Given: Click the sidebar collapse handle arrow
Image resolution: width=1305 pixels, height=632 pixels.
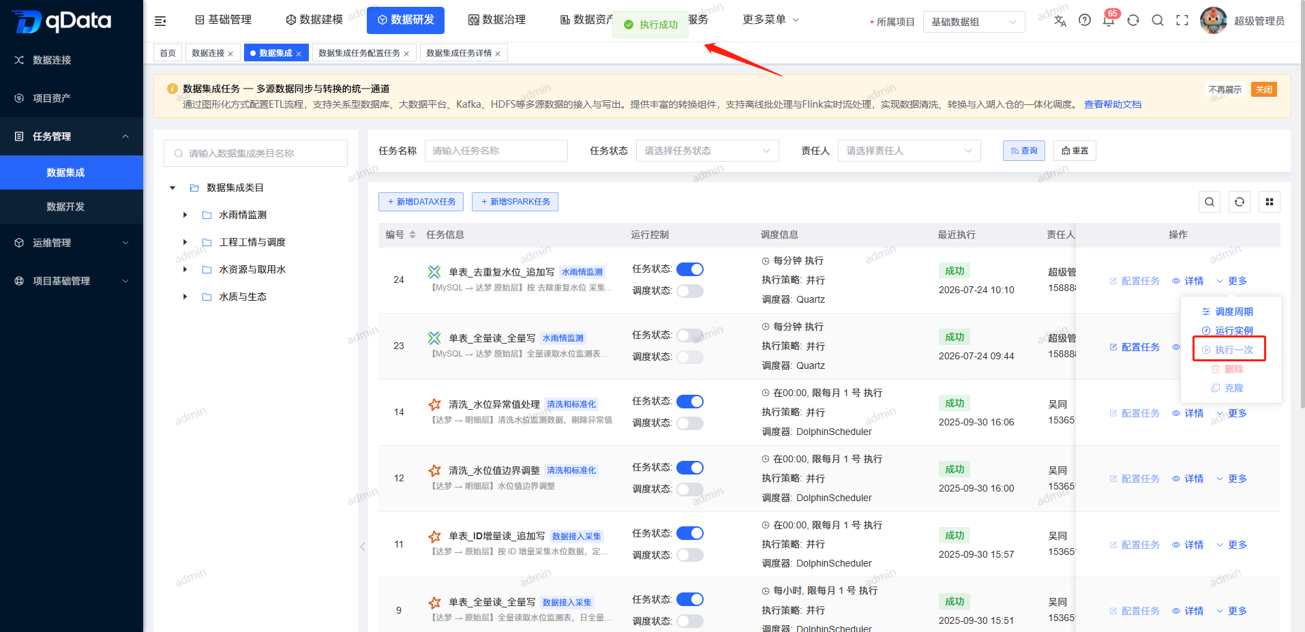Looking at the screenshot, I should pyautogui.click(x=363, y=546).
